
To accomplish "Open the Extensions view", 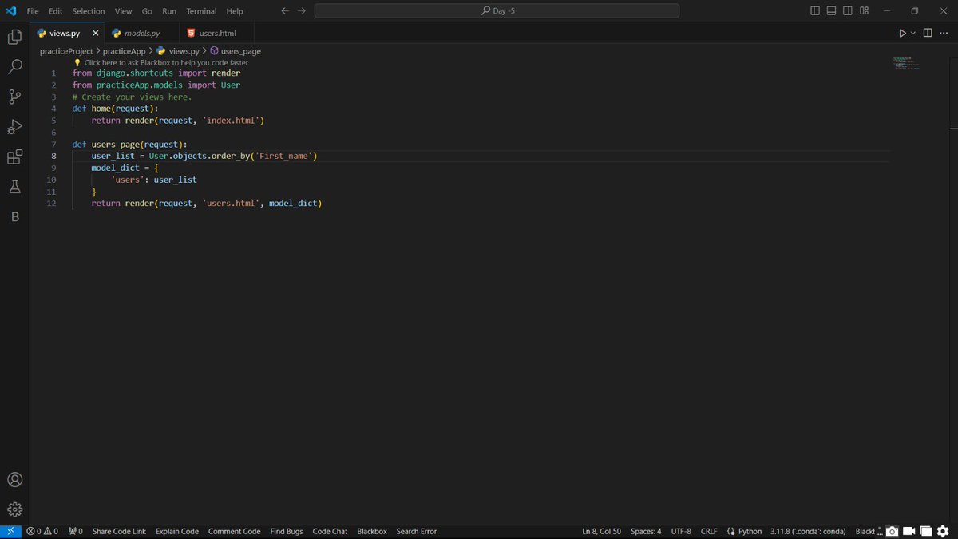I will (14, 157).
